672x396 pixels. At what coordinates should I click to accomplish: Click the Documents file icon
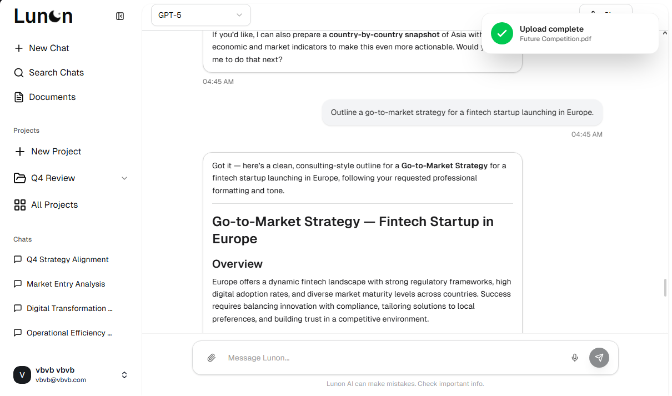coord(19,97)
